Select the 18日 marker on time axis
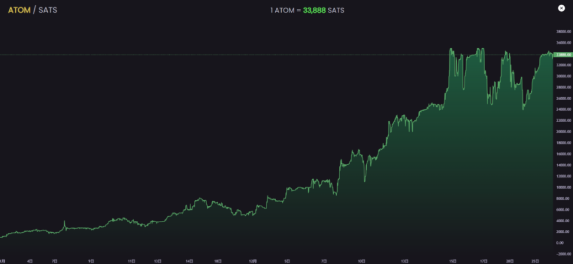 (x=218, y=260)
